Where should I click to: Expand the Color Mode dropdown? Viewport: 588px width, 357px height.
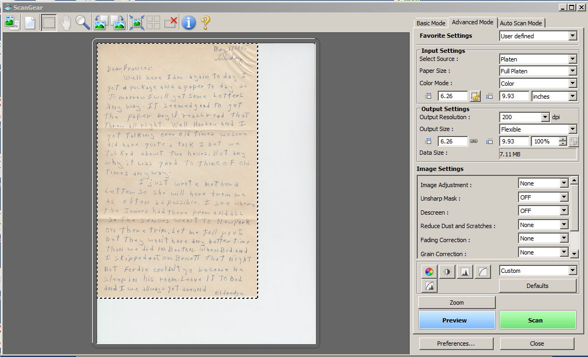click(572, 84)
